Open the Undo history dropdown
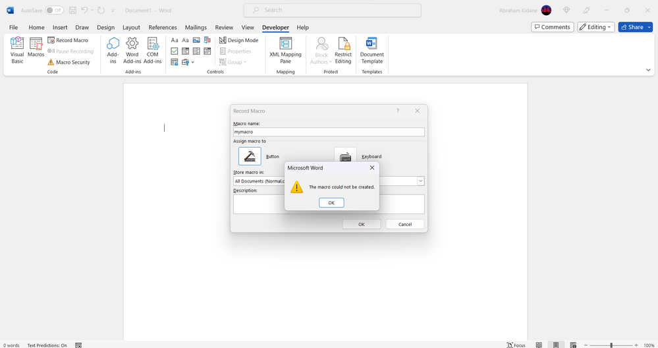The image size is (658, 348). pyautogui.click(x=92, y=10)
